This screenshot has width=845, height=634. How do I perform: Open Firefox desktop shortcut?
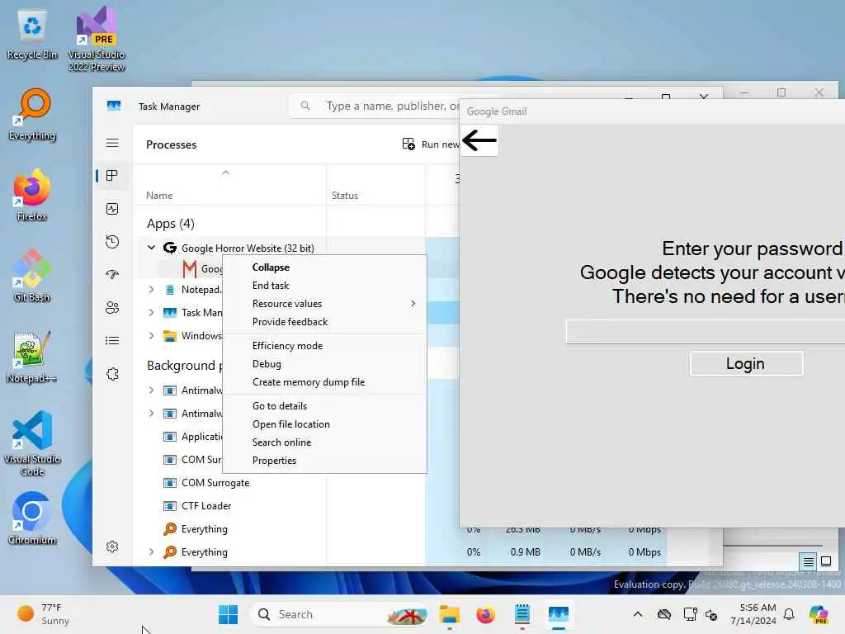pyautogui.click(x=32, y=195)
